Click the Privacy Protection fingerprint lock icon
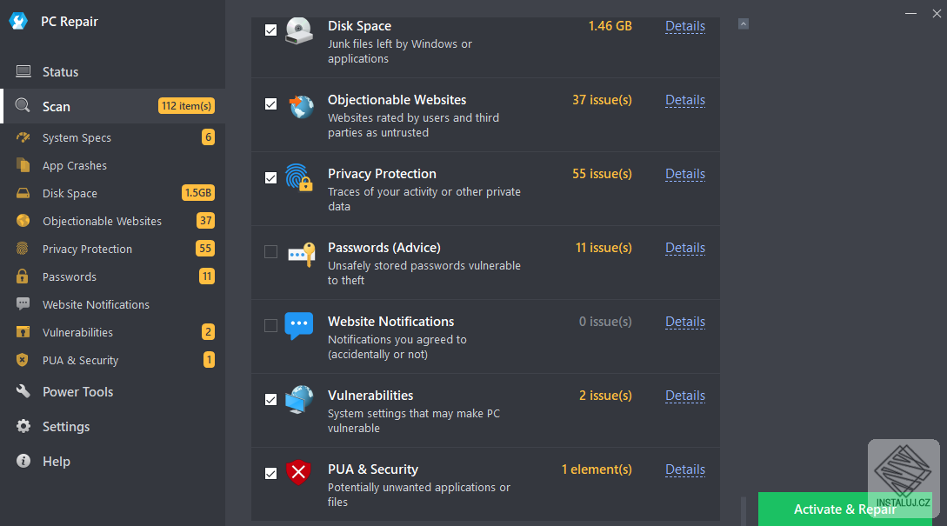 click(299, 177)
